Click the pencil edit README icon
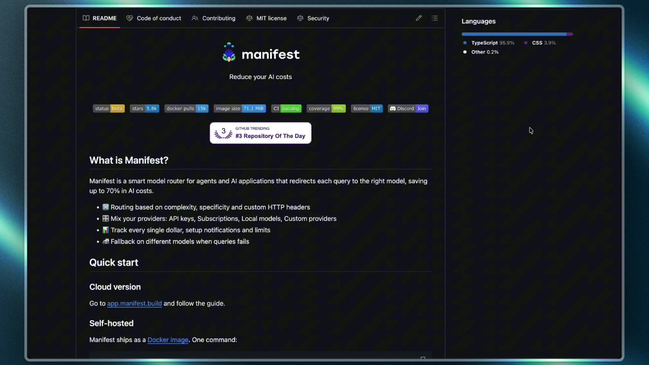Screen dimensions: 649x365 [x=419, y=18]
